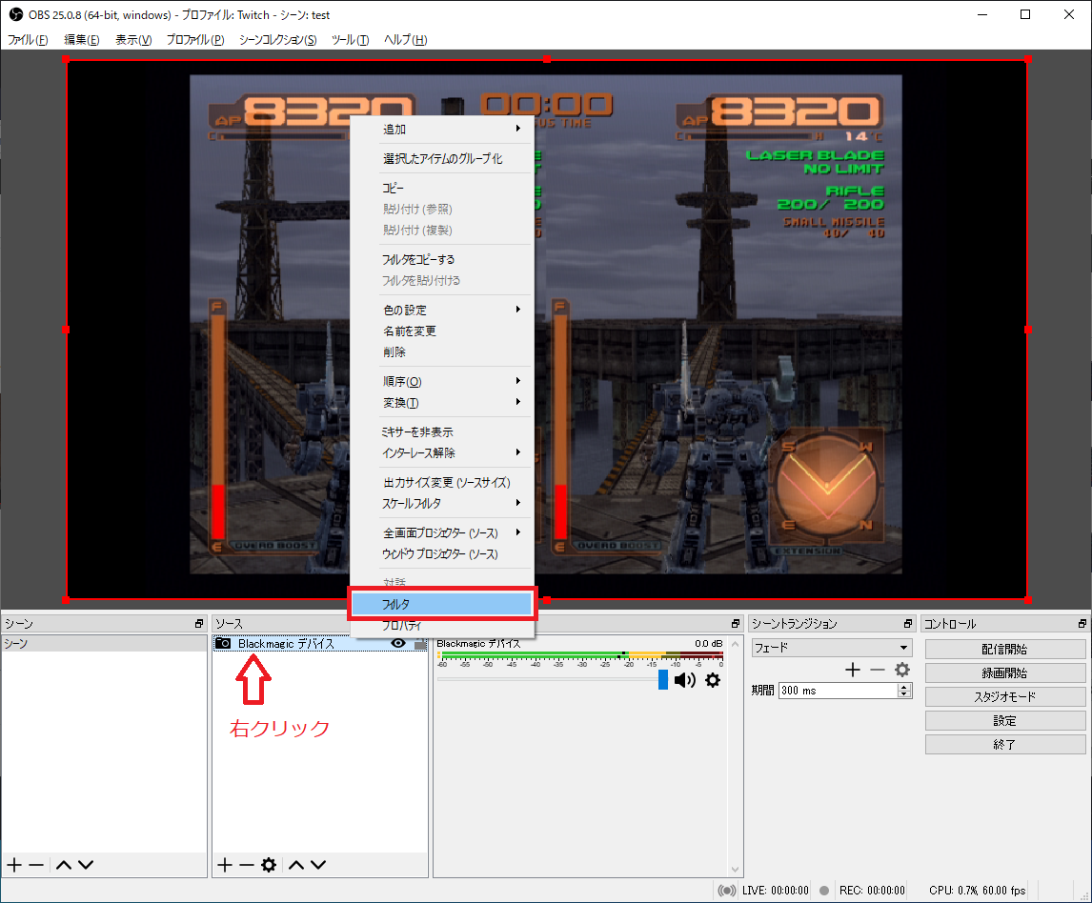Click the camera icon of Blackmagic source

[223, 643]
